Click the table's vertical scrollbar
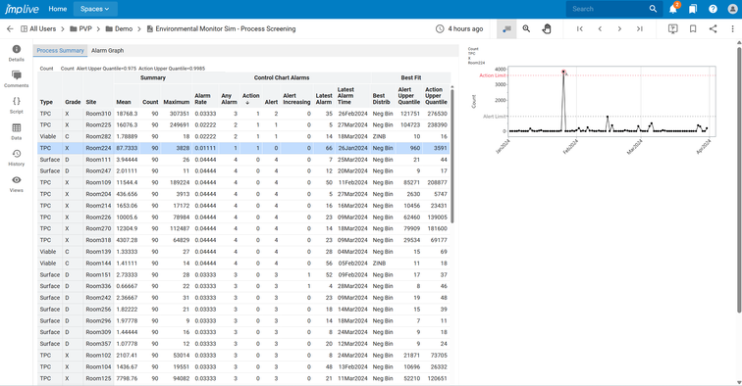Viewport: 742px width, 386px height. [451, 156]
